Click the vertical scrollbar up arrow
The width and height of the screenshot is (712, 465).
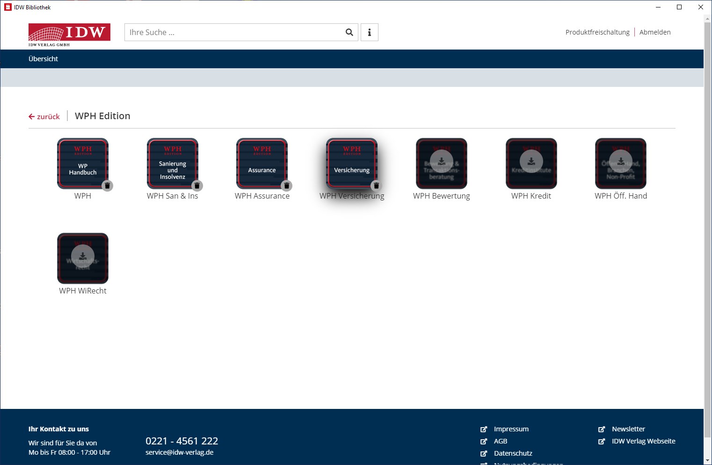707,18
